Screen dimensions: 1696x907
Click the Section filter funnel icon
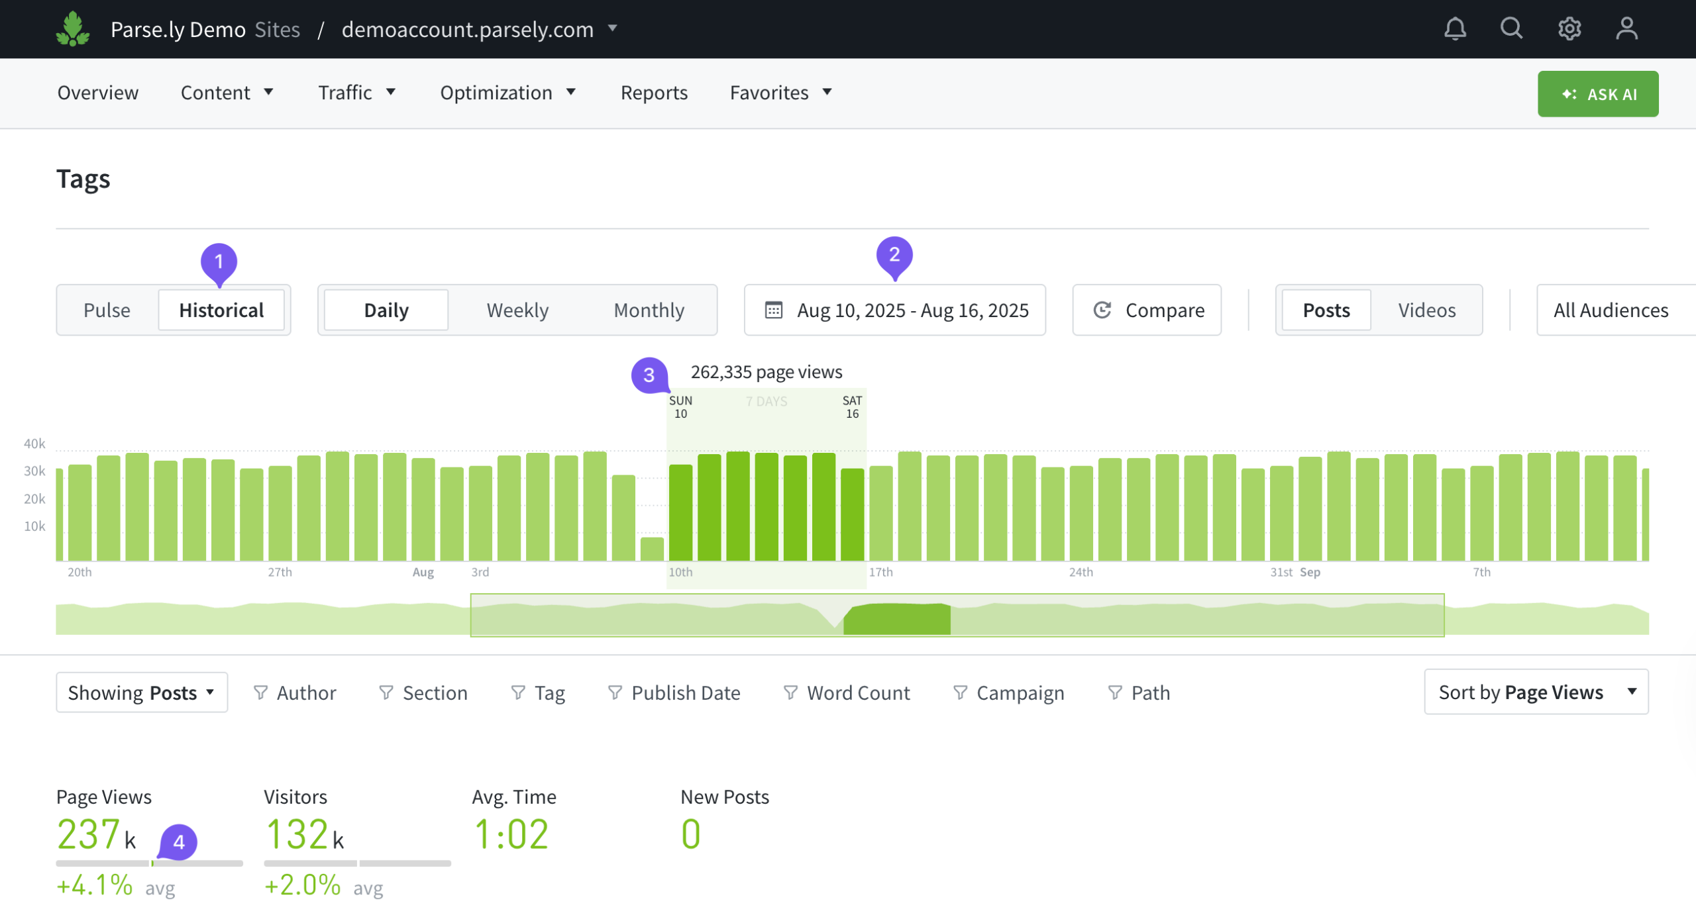(x=386, y=692)
